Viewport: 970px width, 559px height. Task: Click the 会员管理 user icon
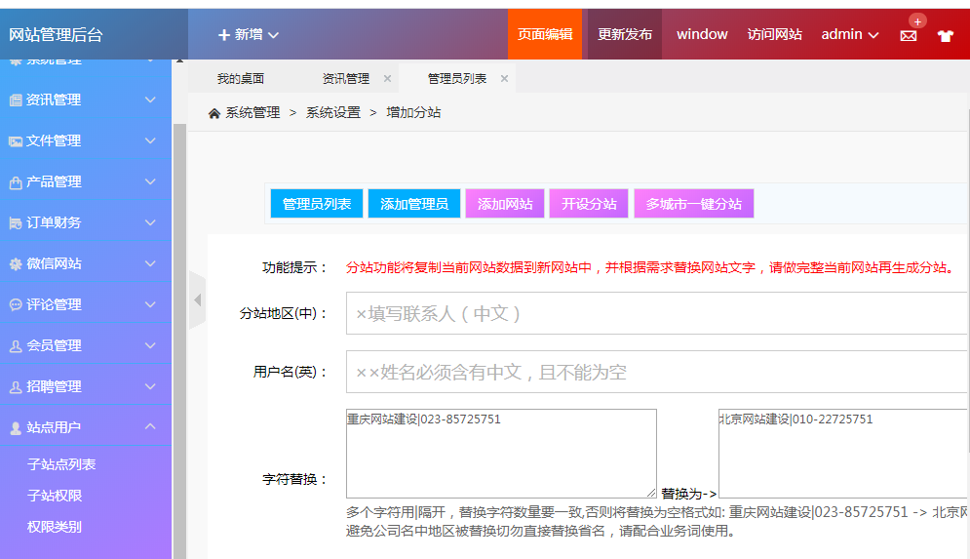16,346
